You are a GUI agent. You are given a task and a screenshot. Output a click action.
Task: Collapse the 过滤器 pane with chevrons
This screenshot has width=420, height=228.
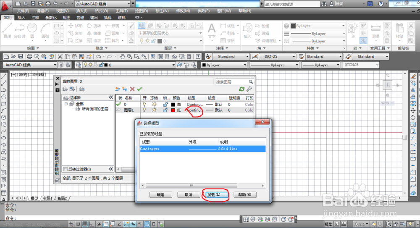(111, 97)
